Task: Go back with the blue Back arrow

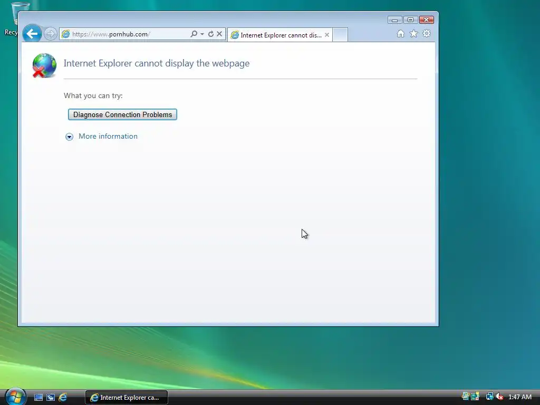Action: point(32,34)
